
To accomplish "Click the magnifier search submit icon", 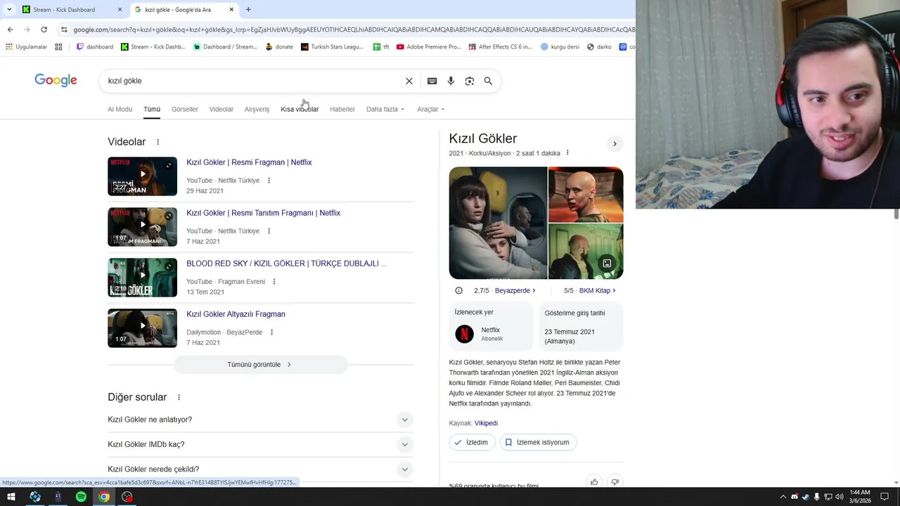I will coord(488,81).
